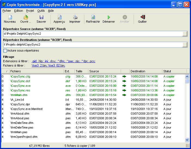
Task: Click A jour status of A_Lire.txt
Action: (167, 100)
